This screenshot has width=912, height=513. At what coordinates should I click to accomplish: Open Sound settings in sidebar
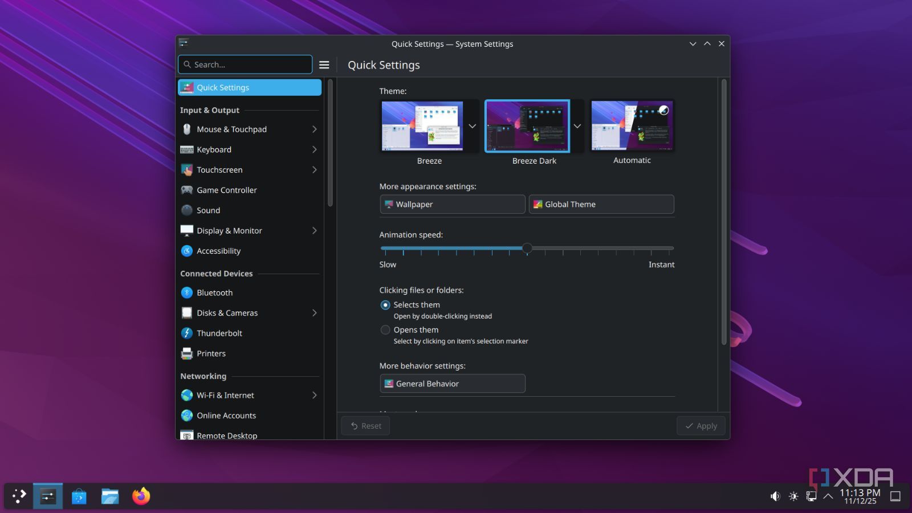click(x=250, y=210)
